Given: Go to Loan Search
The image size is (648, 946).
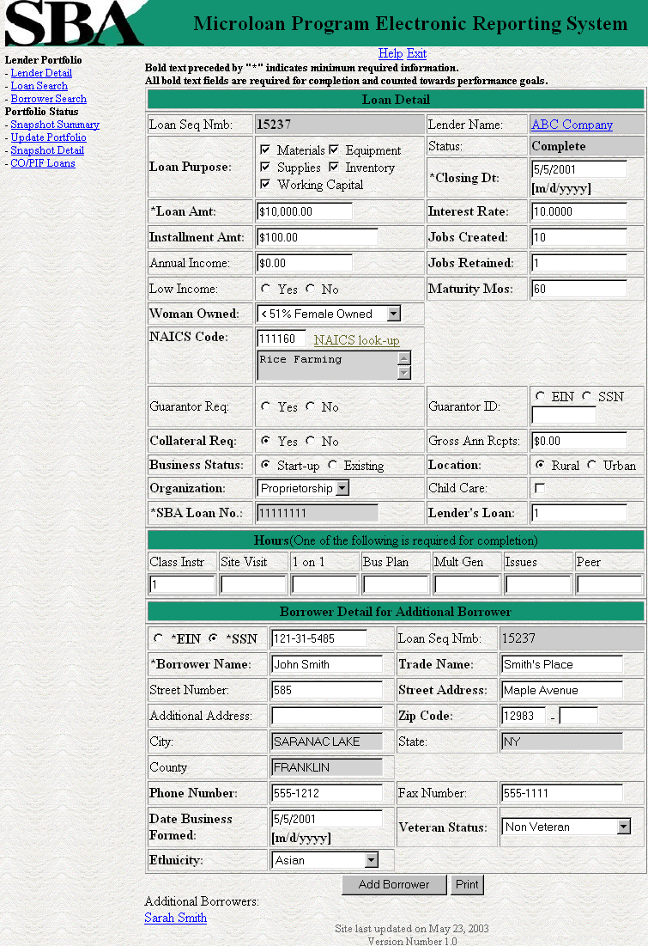Looking at the screenshot, I should coord(39,86).
